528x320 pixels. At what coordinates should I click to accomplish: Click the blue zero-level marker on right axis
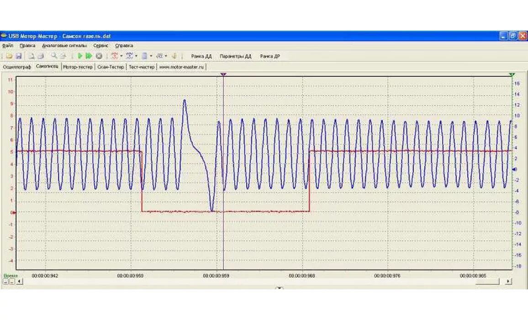tap(515, 169)
